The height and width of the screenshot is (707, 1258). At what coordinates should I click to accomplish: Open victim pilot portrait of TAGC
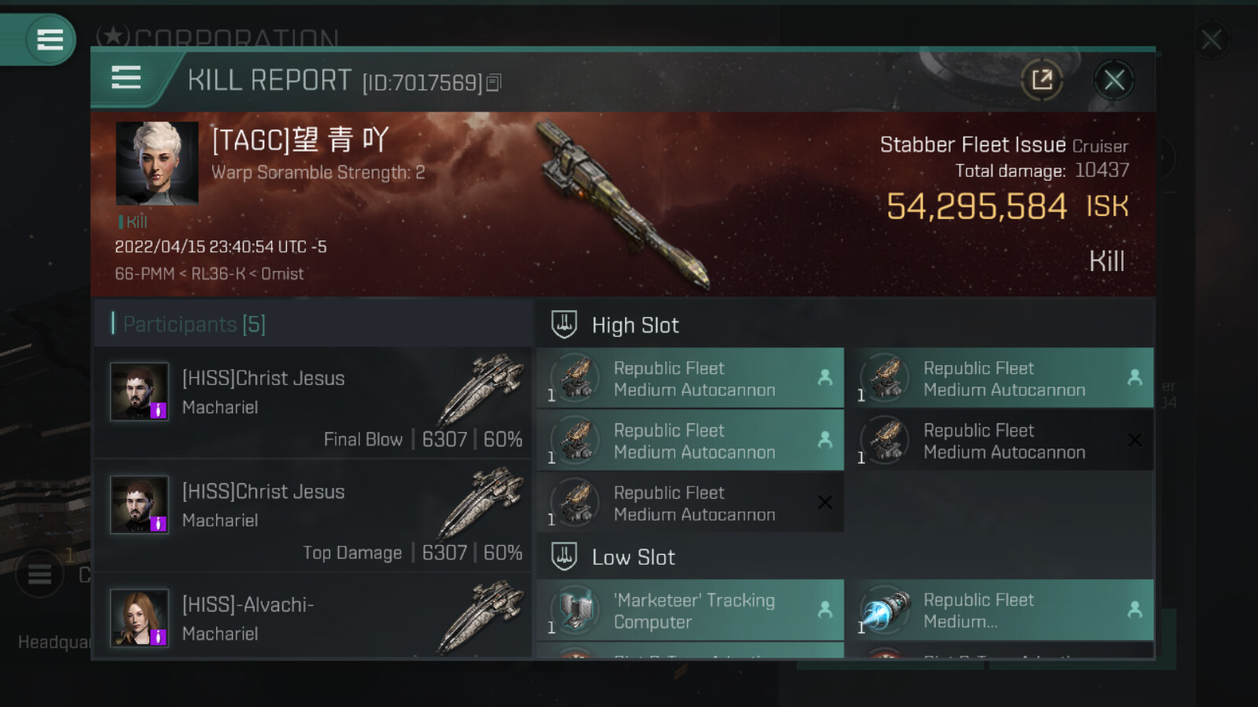coord(156,163)
